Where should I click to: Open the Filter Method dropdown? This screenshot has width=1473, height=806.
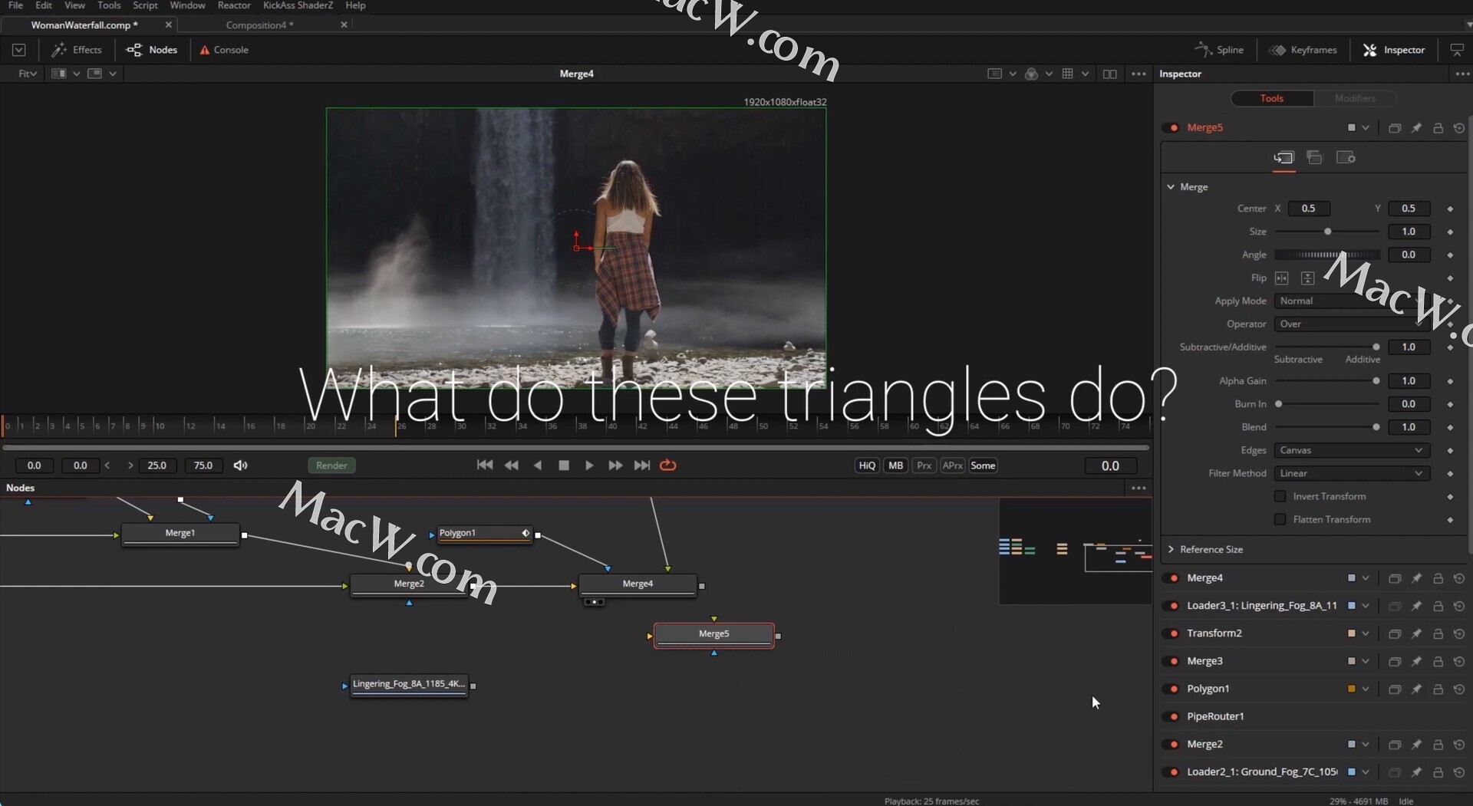(1350, 473)
